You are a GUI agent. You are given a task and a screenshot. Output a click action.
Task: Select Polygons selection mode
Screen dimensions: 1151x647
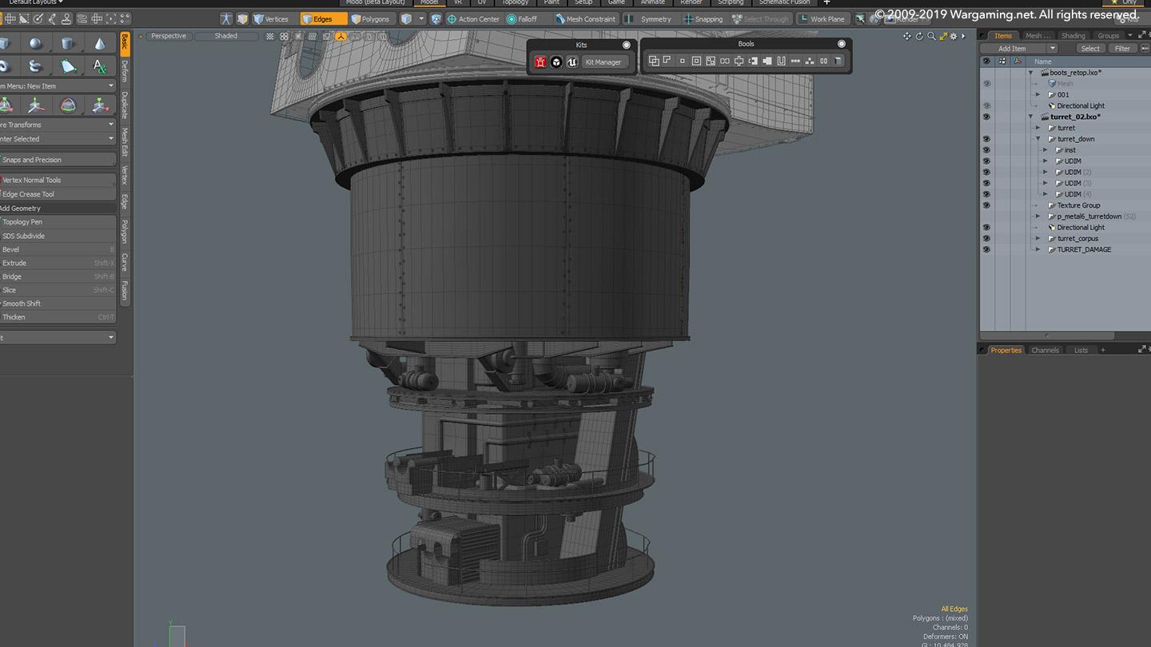point(370,19)
